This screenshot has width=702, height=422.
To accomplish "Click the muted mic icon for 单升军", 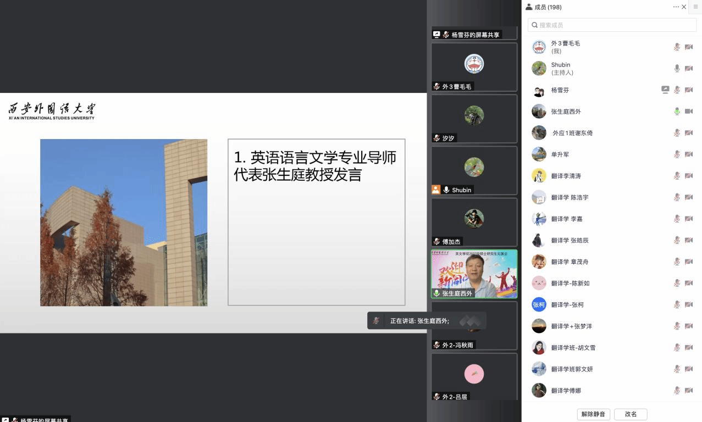I will point(677,154).
